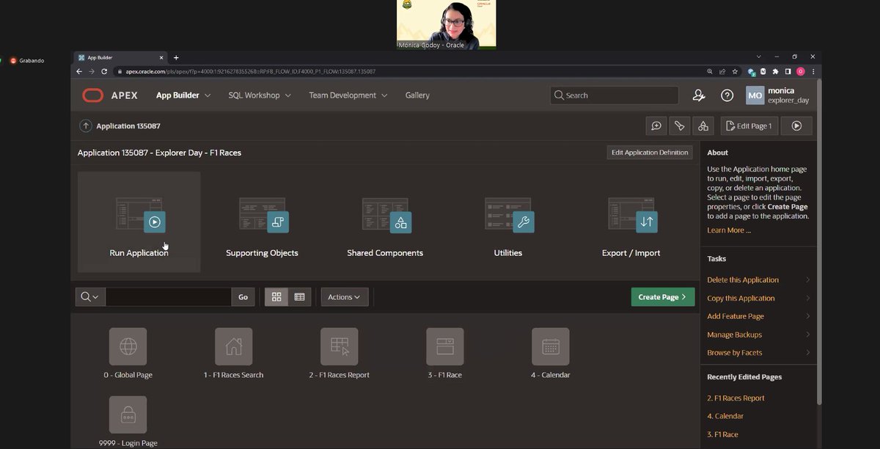The image size is (880, 449).
Task: Click Application 135087 breadcrumb text
Action: coord(128,126)
